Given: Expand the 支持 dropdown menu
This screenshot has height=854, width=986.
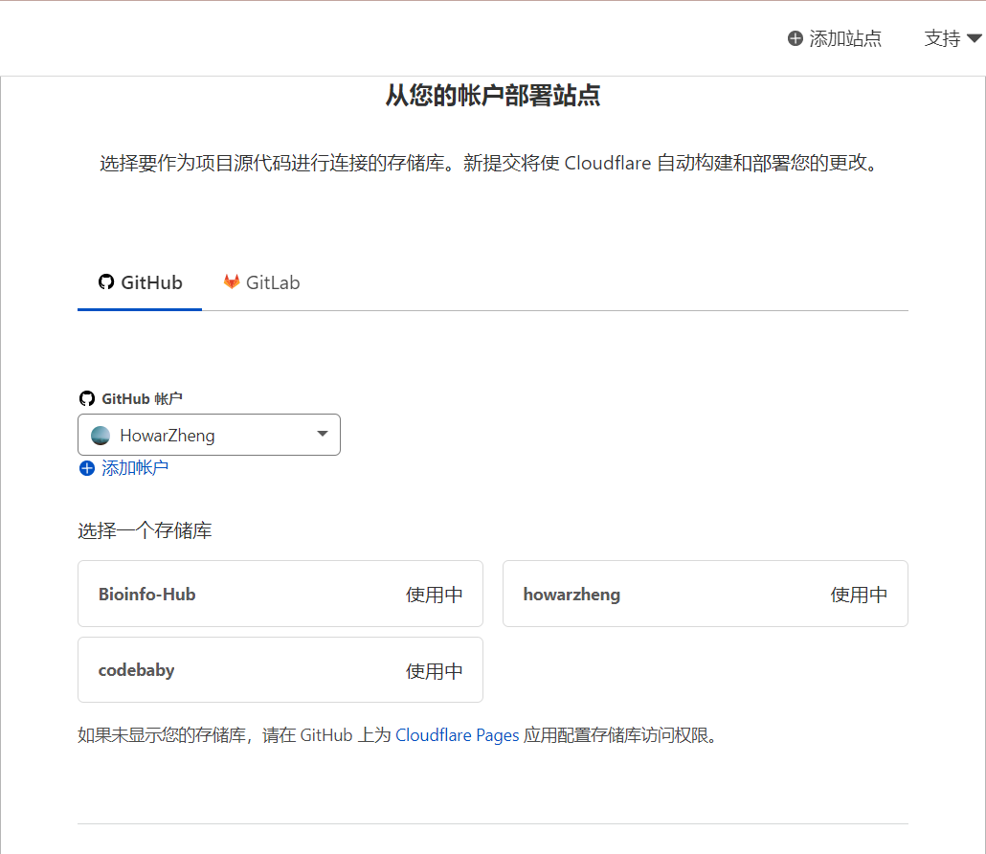Looking at the screenshot, I should pos(952,38).
